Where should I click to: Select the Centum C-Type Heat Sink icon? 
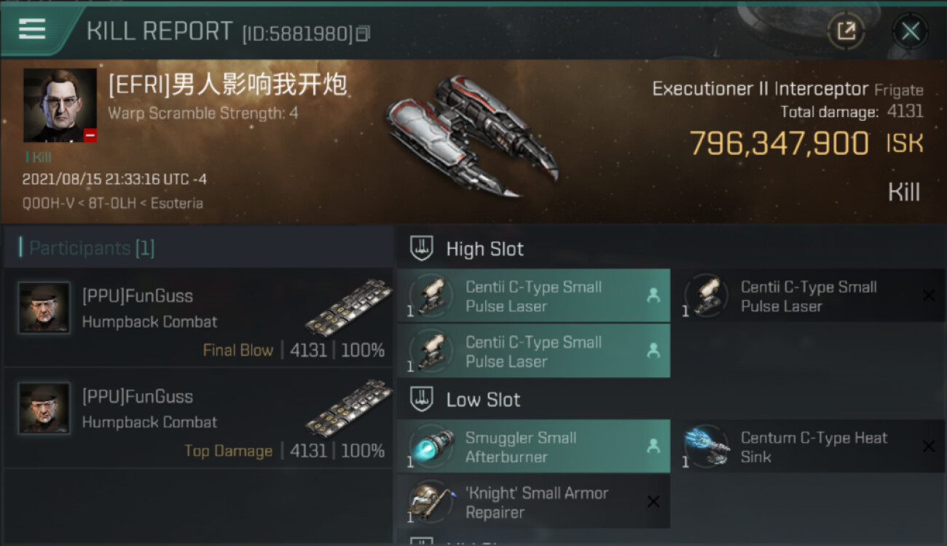coord(706,446)
